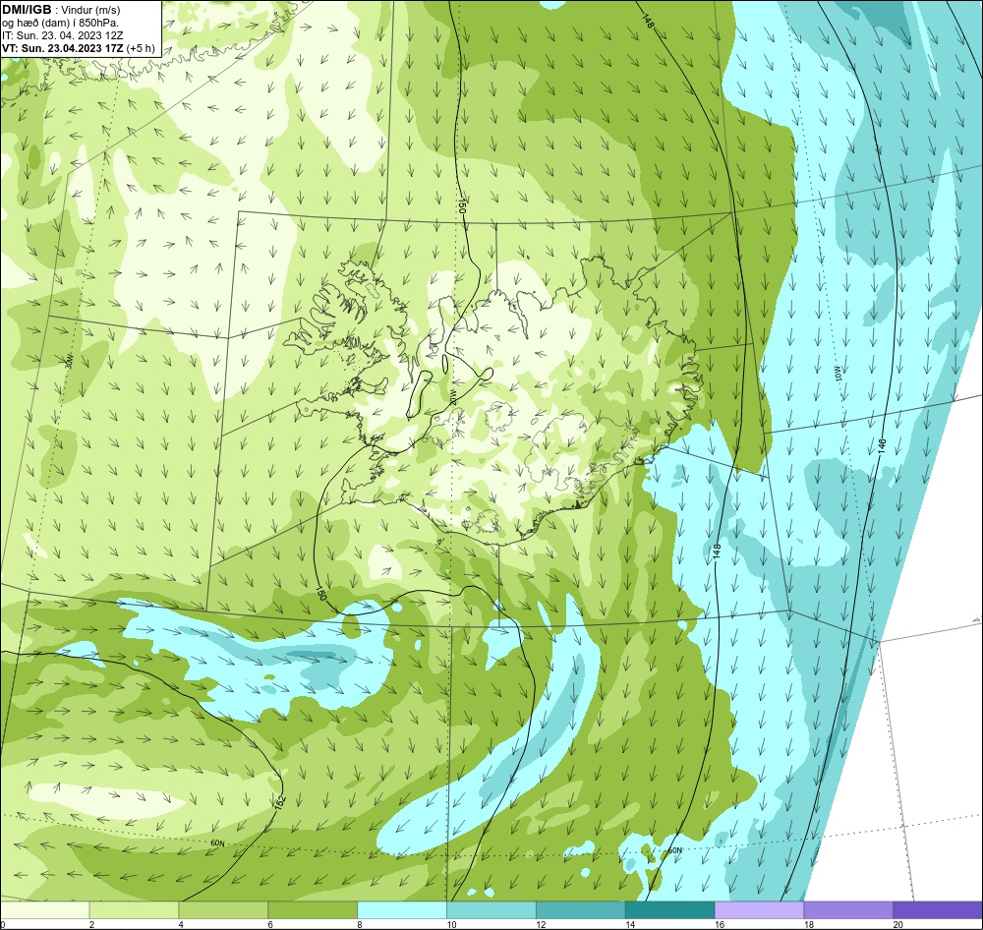Click the palest 0–2 m/s legend swatch
983x930 pixels.
(x=45, y=909)
